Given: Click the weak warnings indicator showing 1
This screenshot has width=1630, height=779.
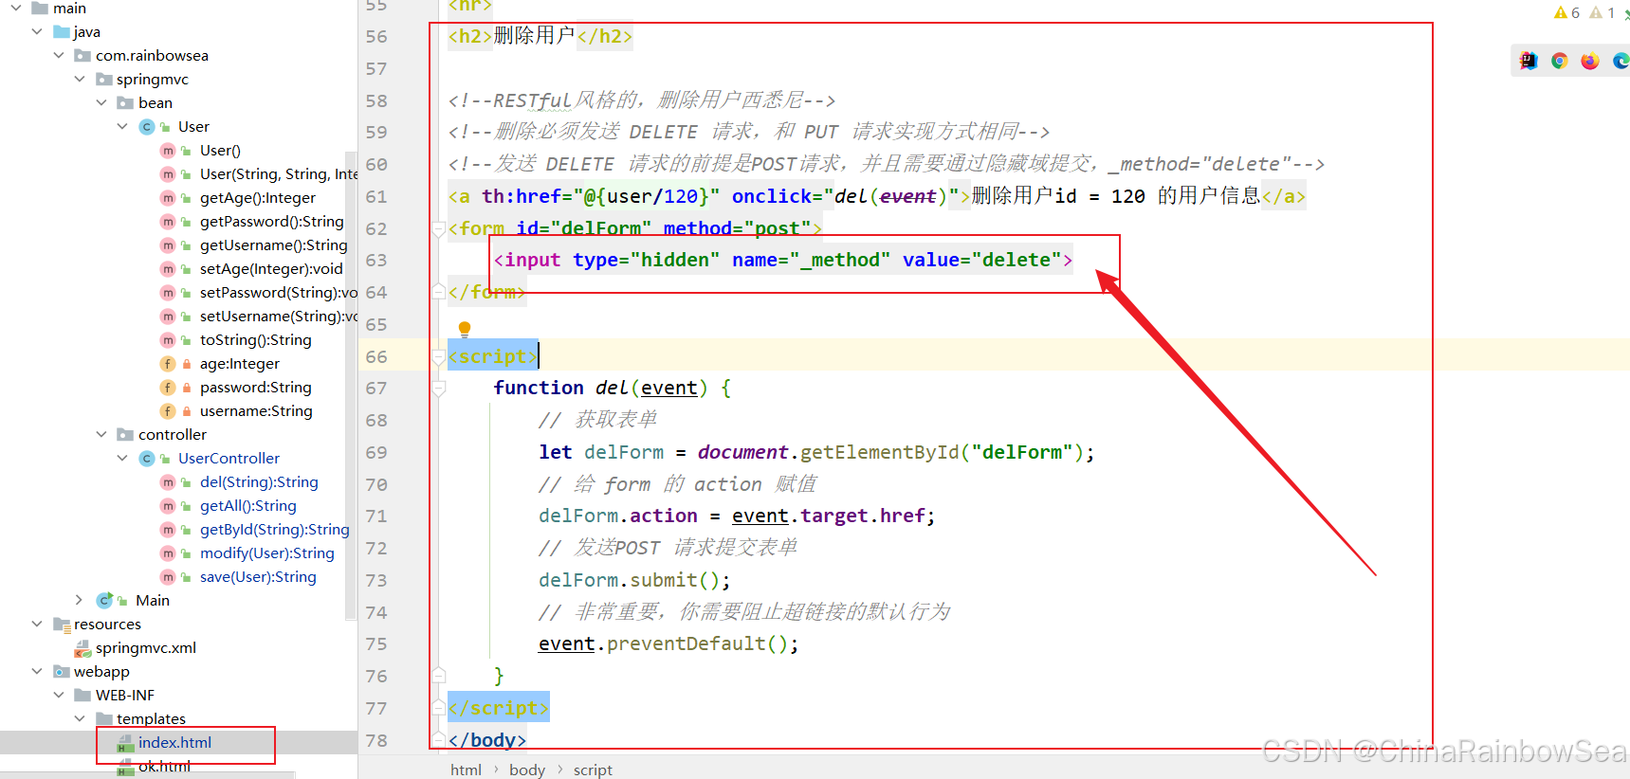Looking at the screenshot, I should (x=1603, y=12).
